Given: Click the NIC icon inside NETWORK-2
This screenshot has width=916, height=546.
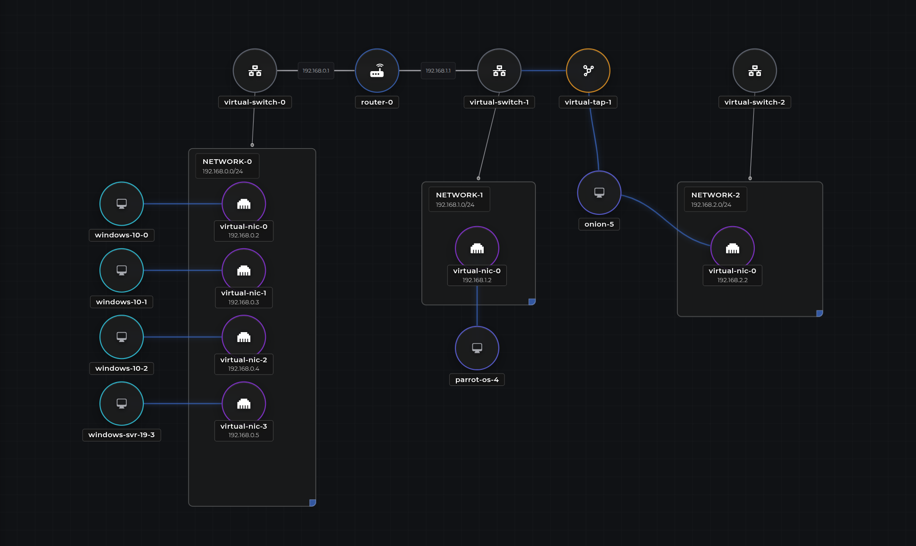Looking at the screenshot, I should pyautogui.click(x=732, y=247).
